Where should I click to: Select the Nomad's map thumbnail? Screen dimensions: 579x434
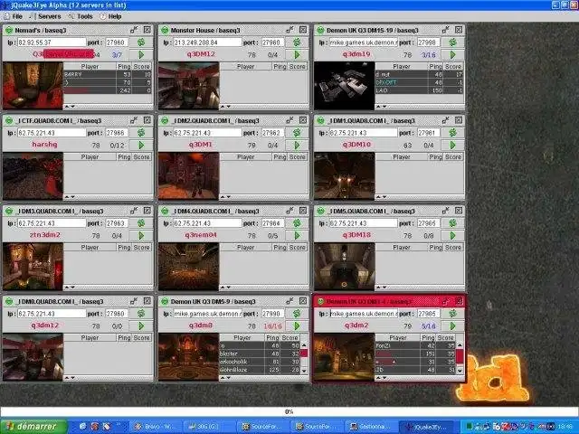pos(33,86)
